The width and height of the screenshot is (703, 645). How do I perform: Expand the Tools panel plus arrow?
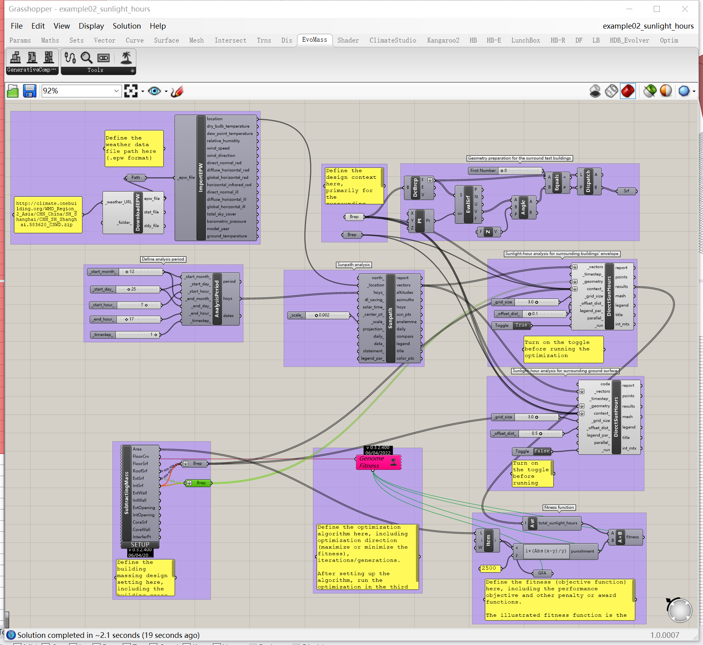coord(132,70)
